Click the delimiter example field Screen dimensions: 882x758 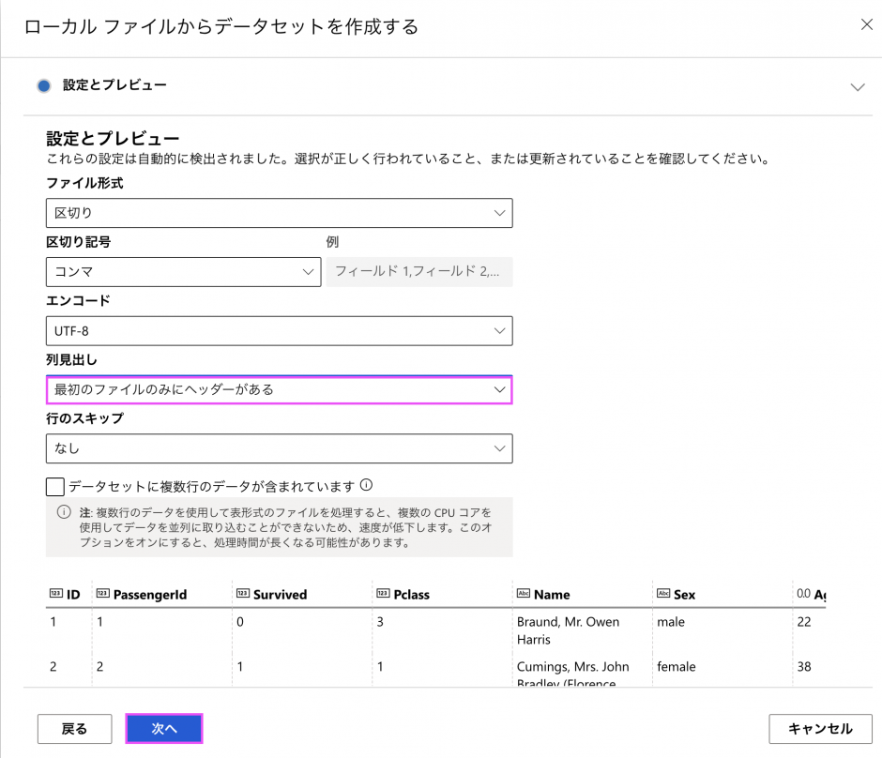(419, 272)
